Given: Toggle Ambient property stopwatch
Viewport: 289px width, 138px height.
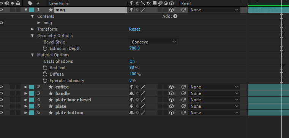Looking at the screenshot, I should [45, 68].
